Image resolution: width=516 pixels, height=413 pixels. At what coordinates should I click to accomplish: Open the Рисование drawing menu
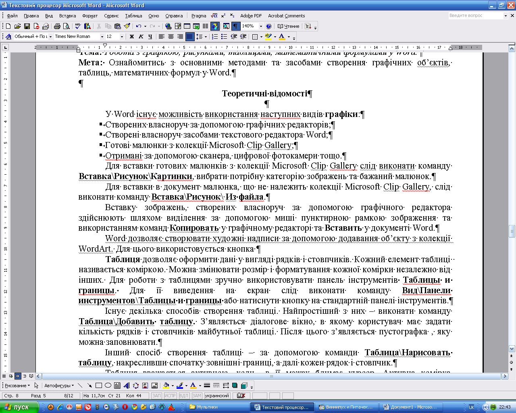click(17, 386)
